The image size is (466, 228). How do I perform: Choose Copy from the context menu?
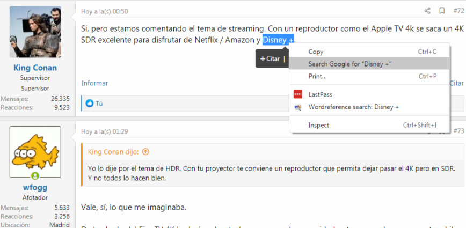[369, 52]
